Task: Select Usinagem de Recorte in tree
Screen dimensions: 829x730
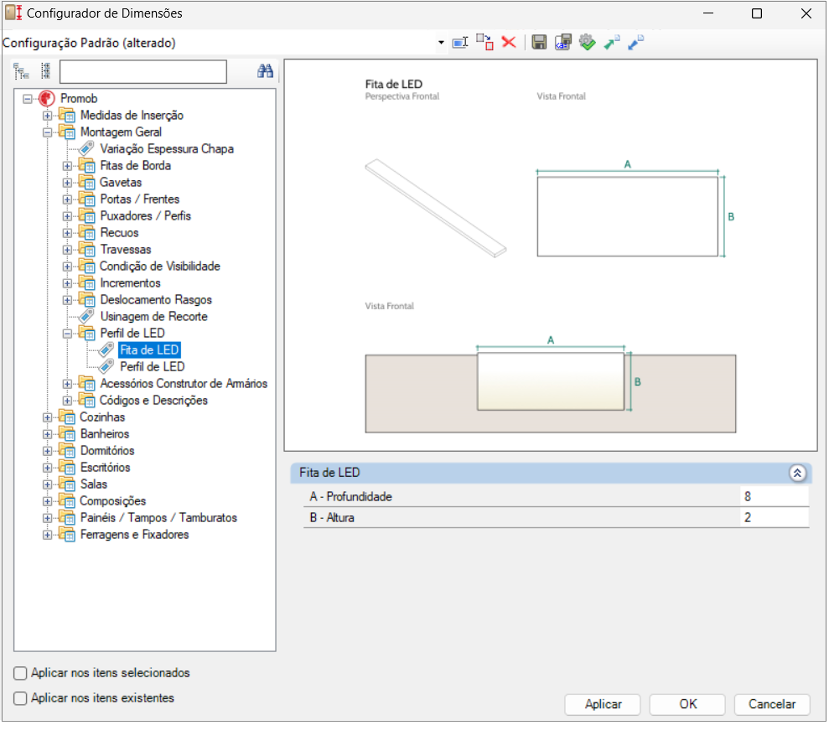Action: coord(153,317)
